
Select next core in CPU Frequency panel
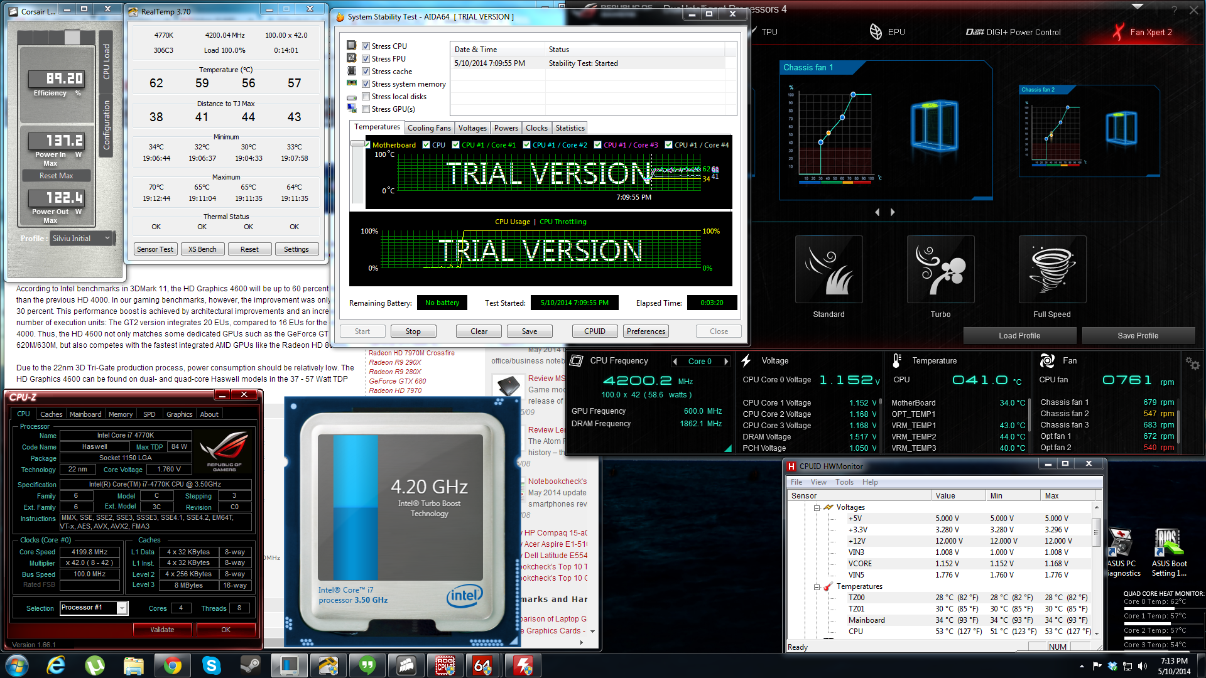point(726,361)
